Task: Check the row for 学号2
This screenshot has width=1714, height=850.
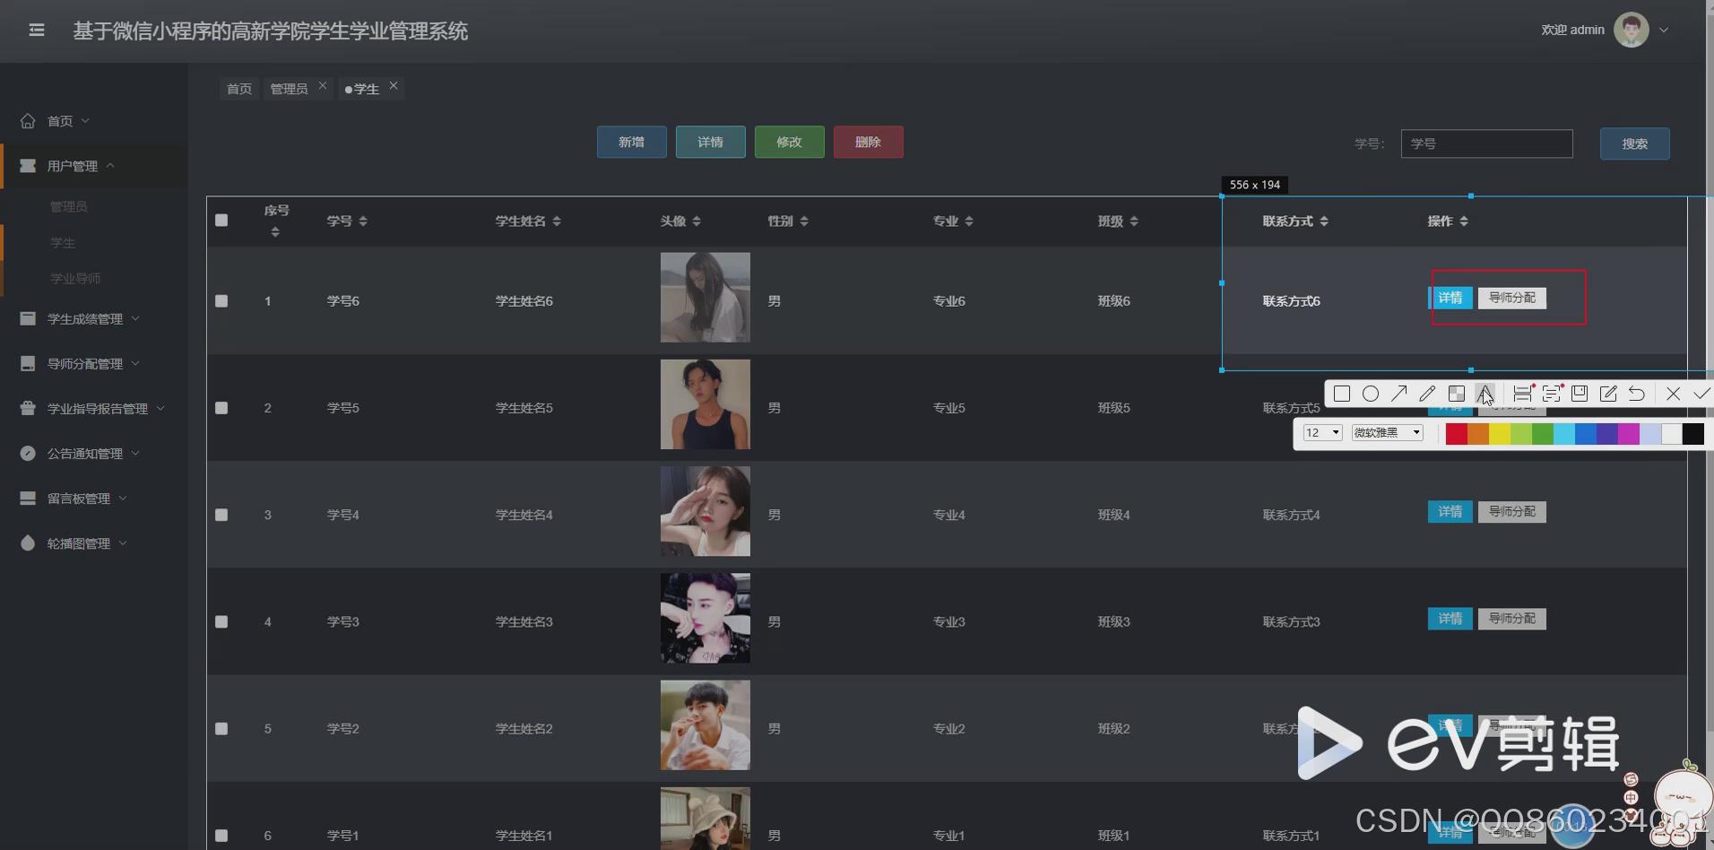Action: tap(221, 729)
